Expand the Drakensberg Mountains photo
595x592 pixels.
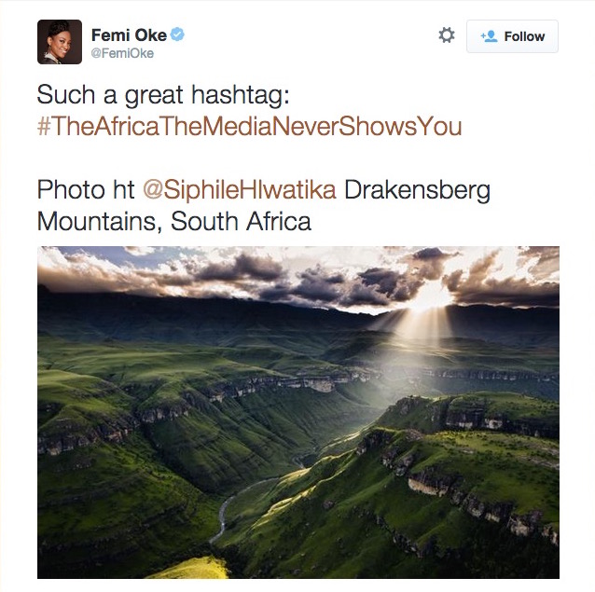point(298,412)
